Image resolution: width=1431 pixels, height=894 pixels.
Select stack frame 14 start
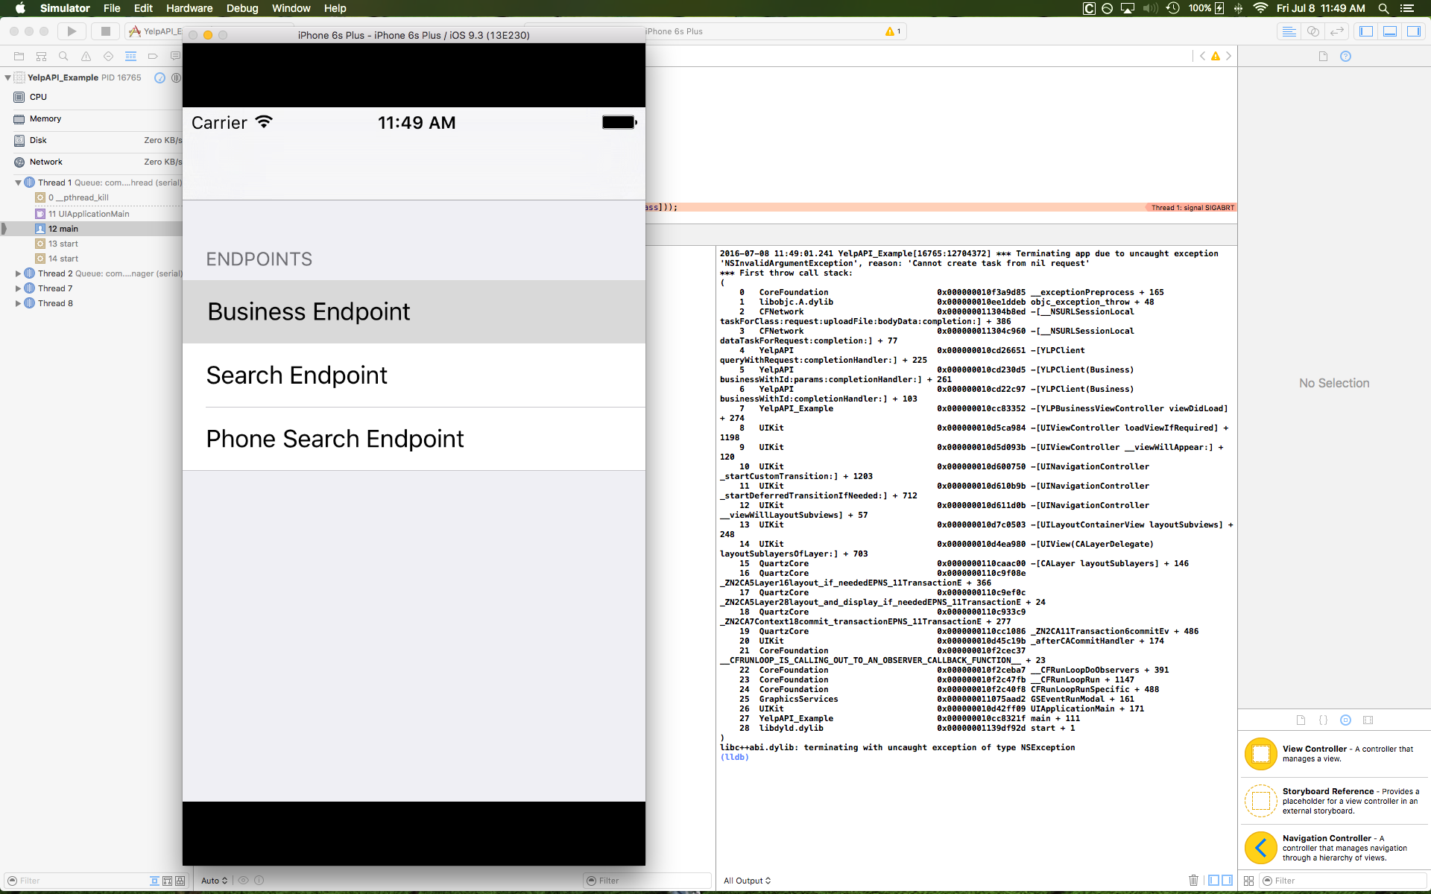pos(91,259)
